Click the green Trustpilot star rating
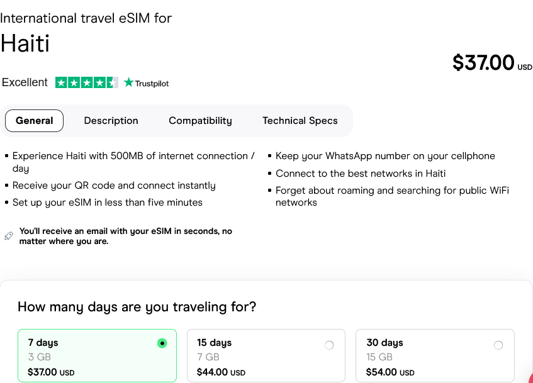533x383 pixels. [86, 82]
